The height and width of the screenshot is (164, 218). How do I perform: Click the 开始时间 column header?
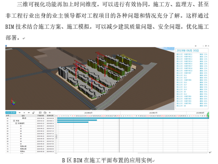(41, 116)
